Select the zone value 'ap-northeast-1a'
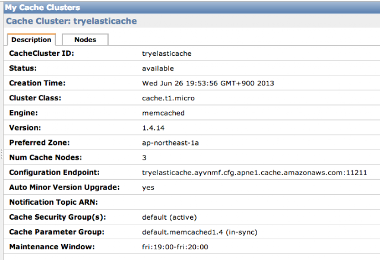This screenshot has width=380, height=260. [x=170, y=143]
